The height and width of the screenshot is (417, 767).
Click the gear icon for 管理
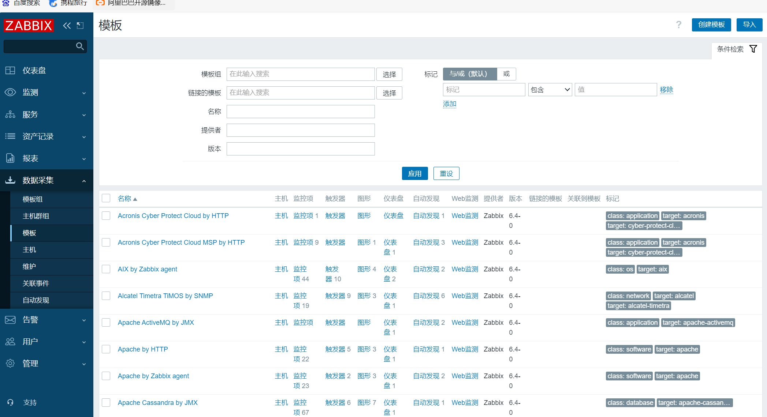tap(10, 364)
